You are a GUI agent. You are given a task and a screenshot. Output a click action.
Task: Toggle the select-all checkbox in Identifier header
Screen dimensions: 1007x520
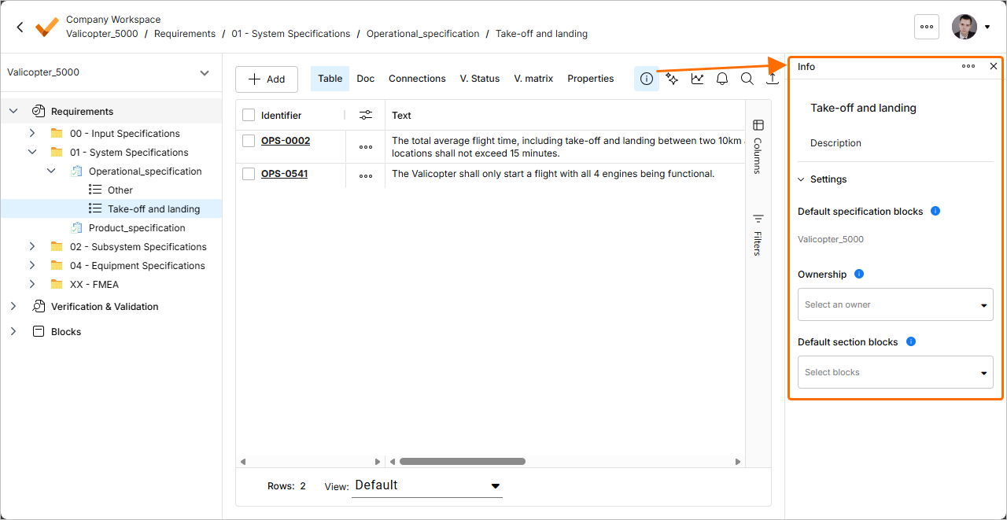click(x=249, y=115)
